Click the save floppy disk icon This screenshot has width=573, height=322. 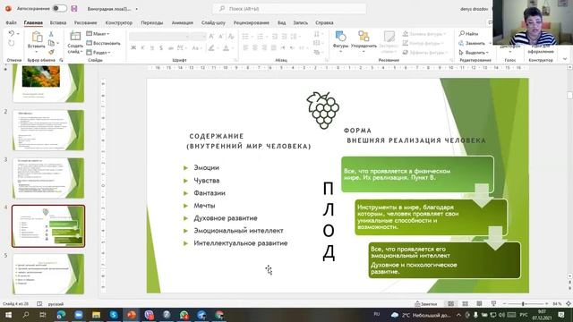[74, 8]
